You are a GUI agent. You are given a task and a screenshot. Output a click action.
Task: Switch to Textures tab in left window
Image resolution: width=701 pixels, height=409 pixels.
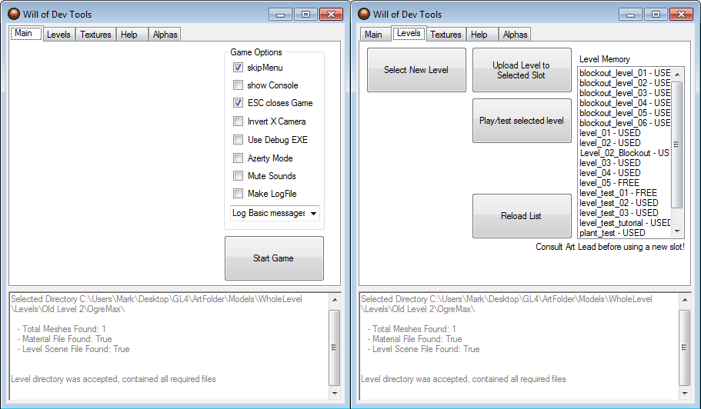coord(96,35)
